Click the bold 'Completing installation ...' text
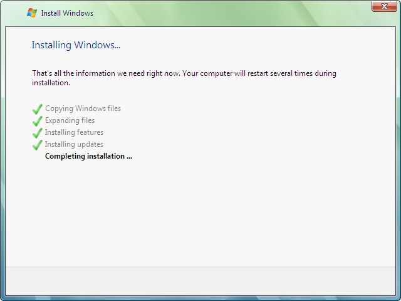 [88, 156]
